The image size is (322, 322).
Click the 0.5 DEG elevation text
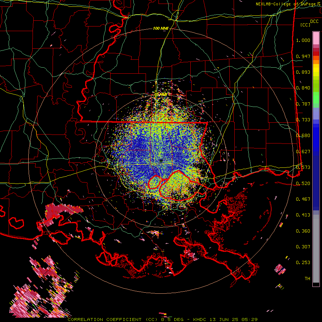173,319
